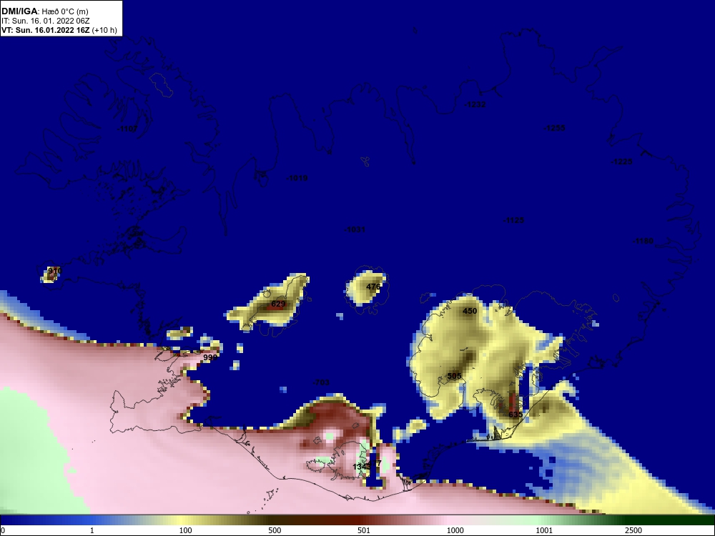Click the -1031 value label on map
Screen dimensions: 715x536
[x=355, y=229]
